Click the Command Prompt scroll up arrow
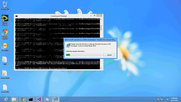The width and height of the screenshot is (181, 102). tap(101, 19)
